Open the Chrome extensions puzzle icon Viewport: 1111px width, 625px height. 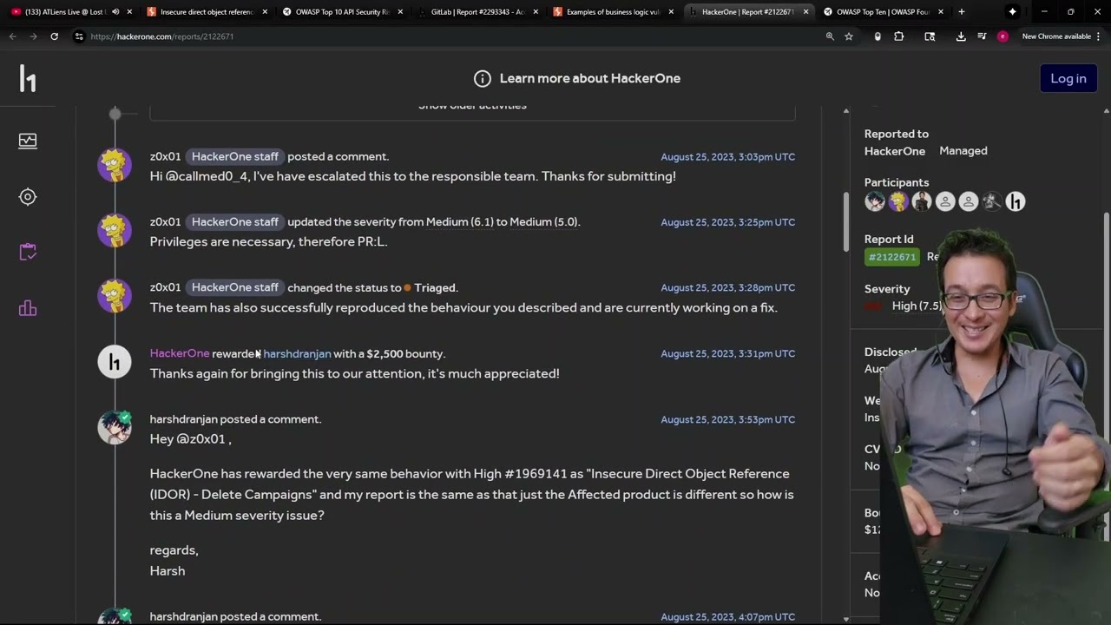(899, 36)
